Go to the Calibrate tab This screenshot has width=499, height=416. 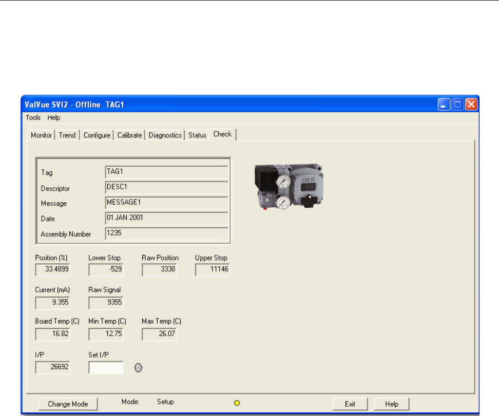129,135
